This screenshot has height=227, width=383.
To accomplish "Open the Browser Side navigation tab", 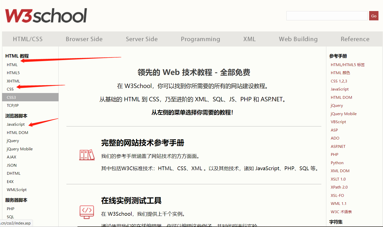I will 84,39.
